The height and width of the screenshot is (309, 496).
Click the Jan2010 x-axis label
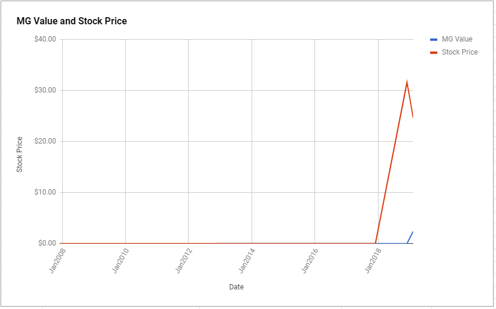(120, 260)
